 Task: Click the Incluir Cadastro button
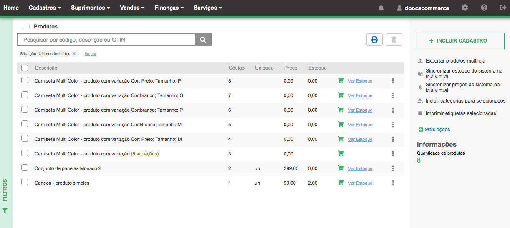pos(461,41)
